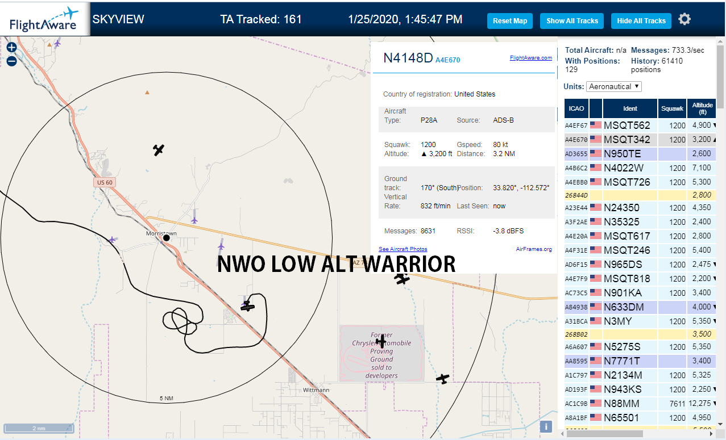
Task: Click Show All Tracks button
Action: tap(572, 21)
